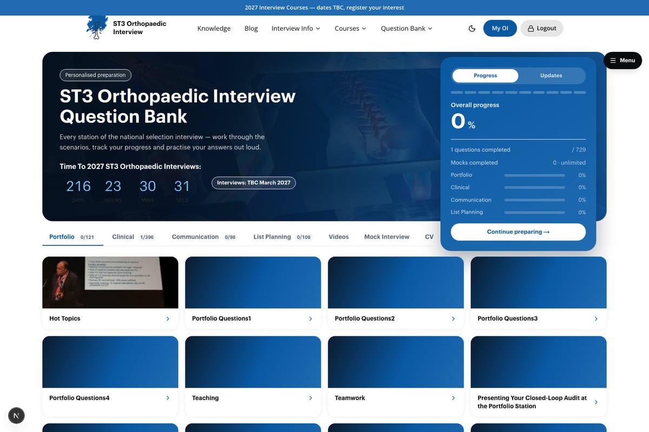Click the 1 questions completed text
Viewport: 649px width, 432px height.
pos(481,150)
